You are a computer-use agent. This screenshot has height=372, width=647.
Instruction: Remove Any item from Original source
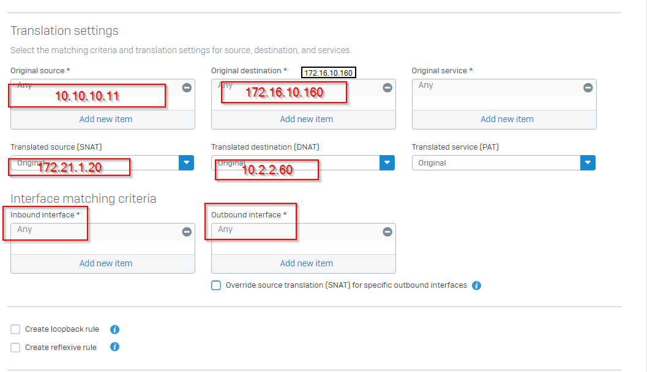(187, 88)
